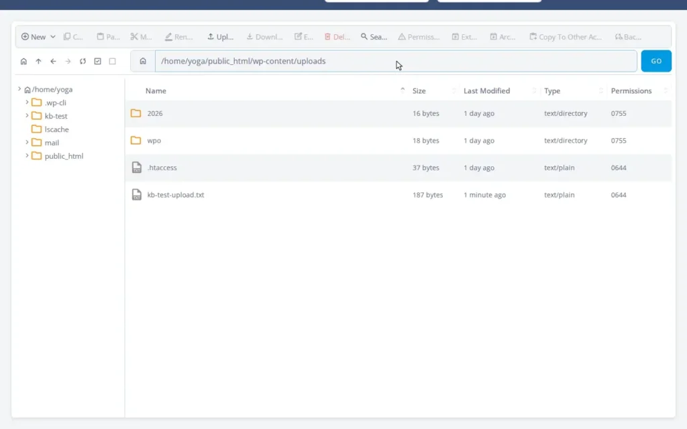Select the kb-test-upload.txt file row
This screenshot has height=429, width=687.
(399, 195)
